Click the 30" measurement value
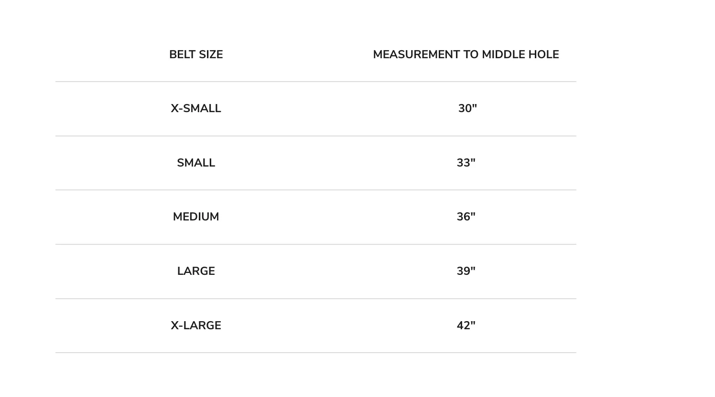This screenshot has height=397, width=715. pyautogui.click(x=467, y=109)
